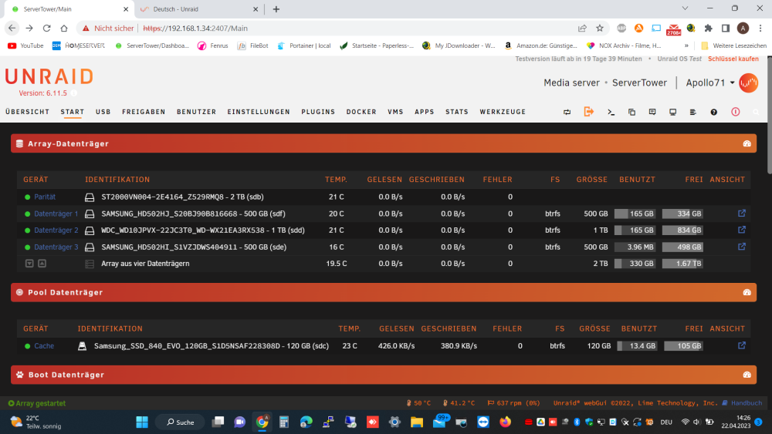The width and height of the screenshot is (772, 434).
Task: Open the web terminal icon
Action: pos(611,112)
